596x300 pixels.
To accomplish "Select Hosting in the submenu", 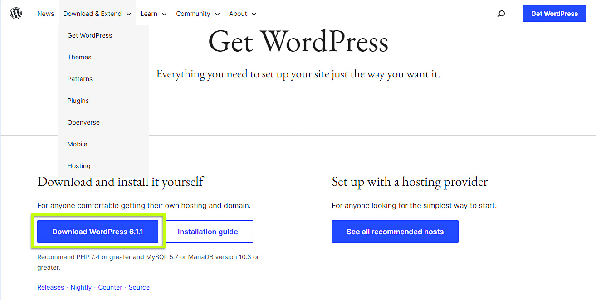I will [x=79, y=166].
